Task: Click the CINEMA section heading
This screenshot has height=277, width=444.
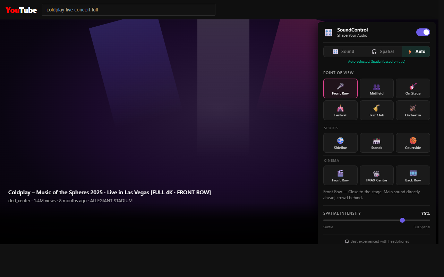Action: coord(332,161)
